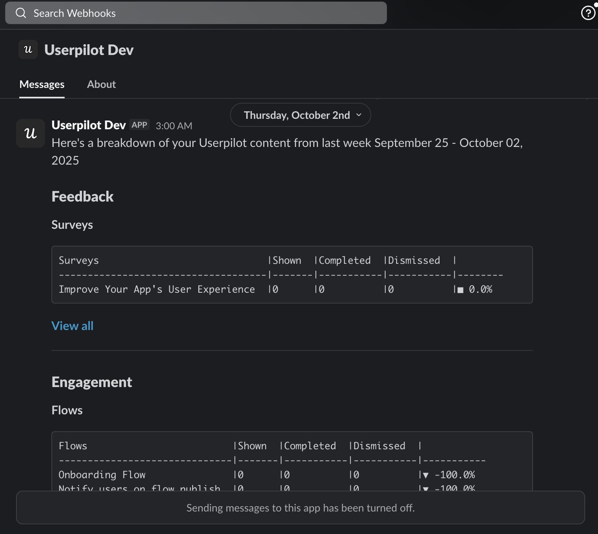Viewport: 598px width, 534px height.
Task: Click 'Improve Your App's User Experience' row
Action: 275,289
